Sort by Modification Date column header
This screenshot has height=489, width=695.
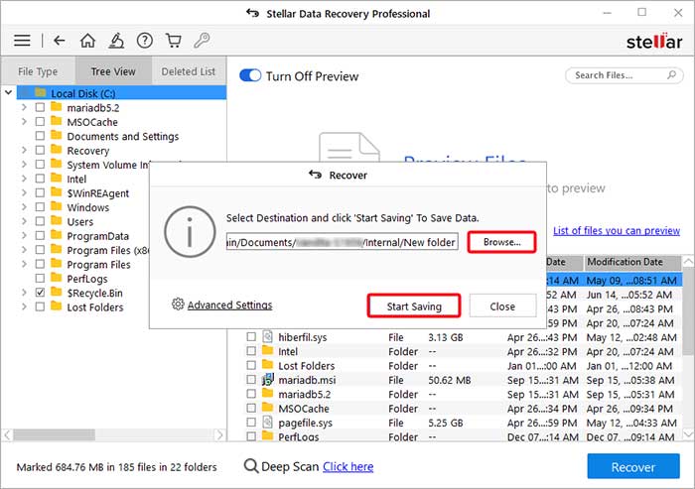point(632,262)
